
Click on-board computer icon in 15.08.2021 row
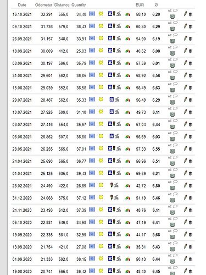pos(172,90)
